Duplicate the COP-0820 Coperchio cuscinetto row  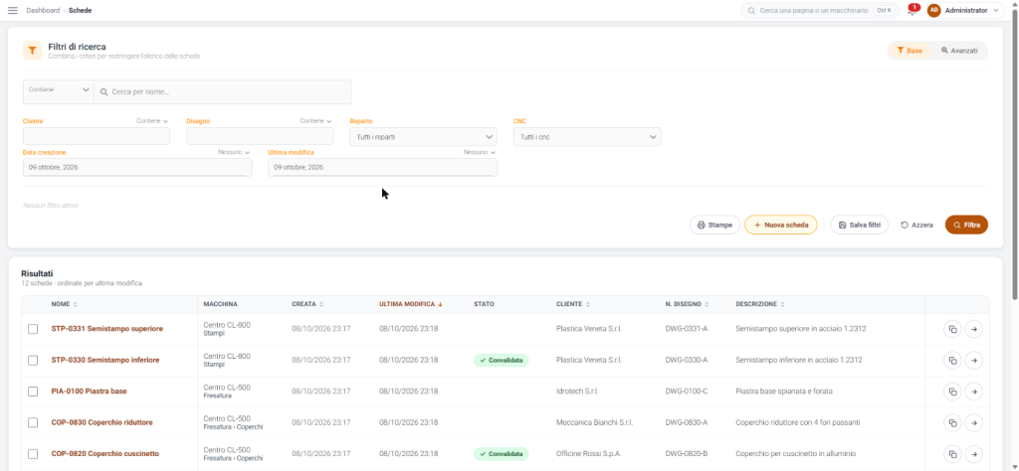click(952, 453)
